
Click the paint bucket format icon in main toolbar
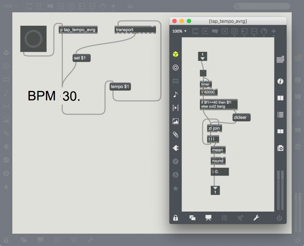pos(130,6)
